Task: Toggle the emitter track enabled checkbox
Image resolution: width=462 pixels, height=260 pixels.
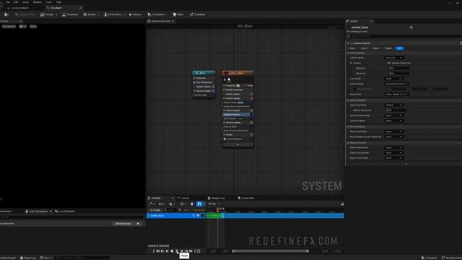Action: [x=203, y=216]
